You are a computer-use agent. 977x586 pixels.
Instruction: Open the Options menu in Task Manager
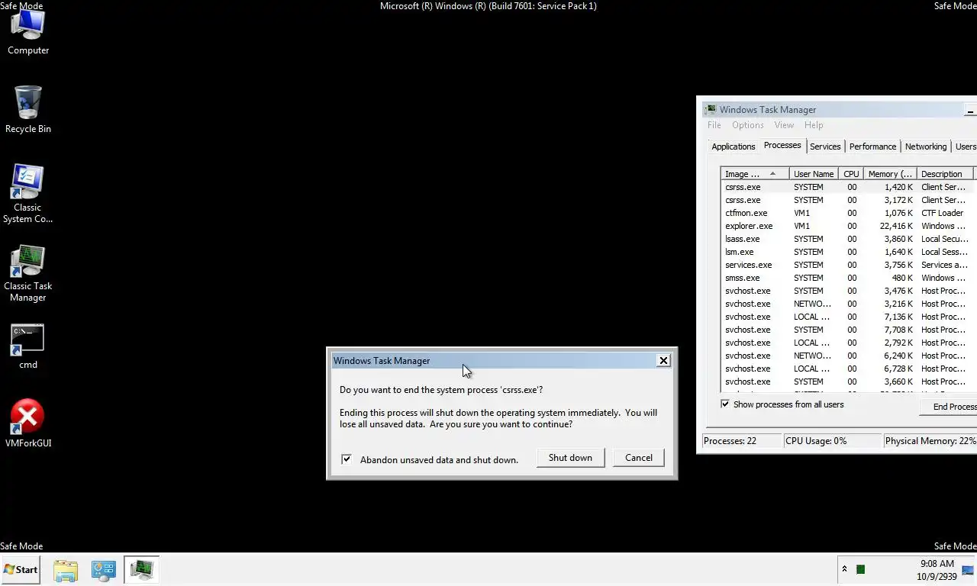[747, 125]
